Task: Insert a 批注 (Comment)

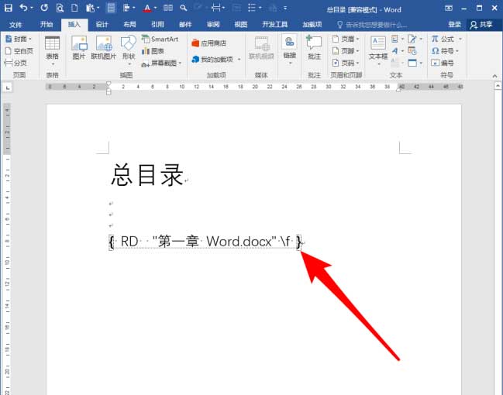Action: (x=314, y=48)
